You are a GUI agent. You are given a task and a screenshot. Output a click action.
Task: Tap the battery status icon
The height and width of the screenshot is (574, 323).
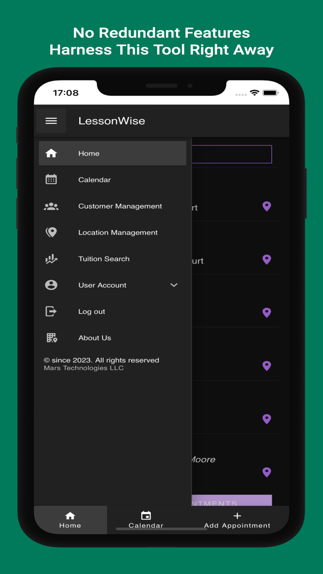point(270,93)
